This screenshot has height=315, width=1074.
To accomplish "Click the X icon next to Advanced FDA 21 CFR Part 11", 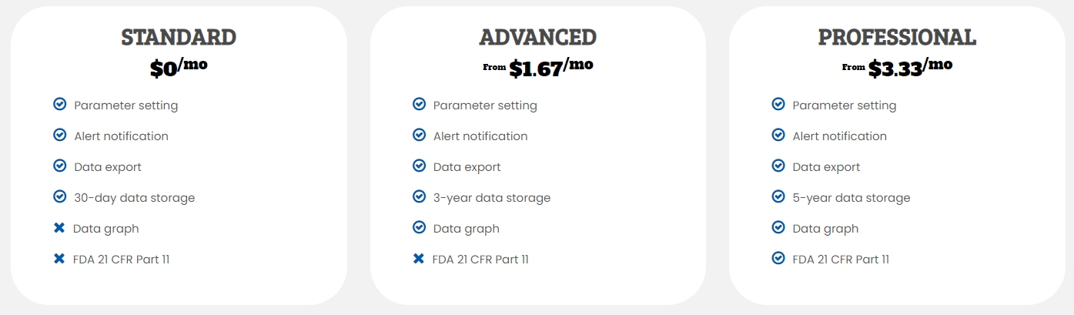I will [419, 259].
